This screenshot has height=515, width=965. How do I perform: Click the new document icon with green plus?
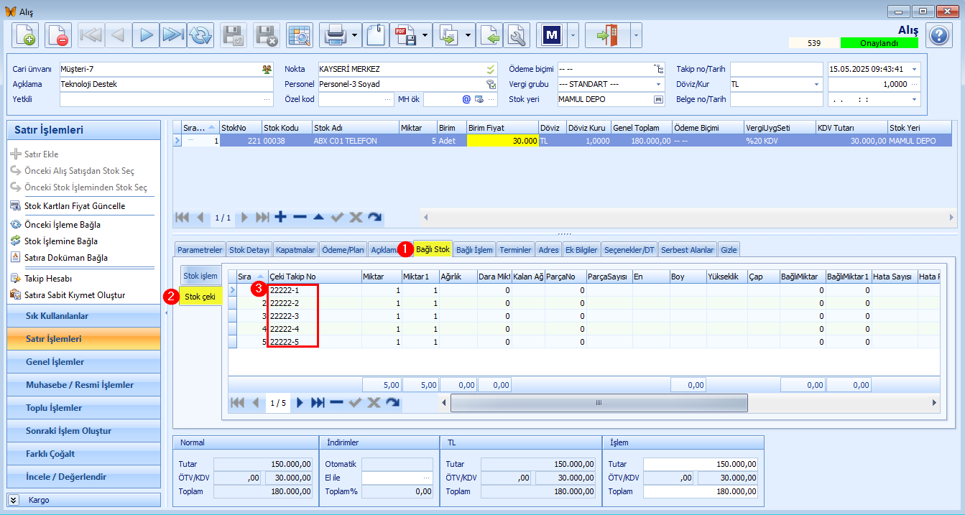coord(26,35)
